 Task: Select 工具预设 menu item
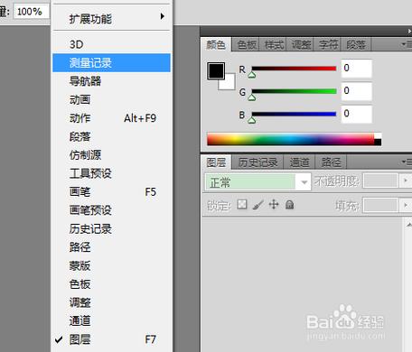coord(111,173)
